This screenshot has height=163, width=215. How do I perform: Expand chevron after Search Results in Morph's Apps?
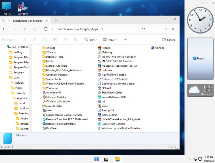(x=102, y=29)
